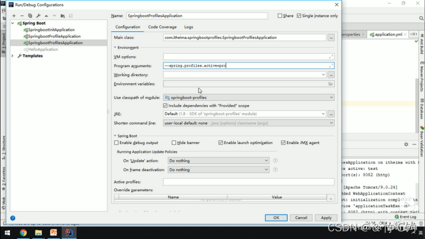Screen dimensions: 425x239
Task: Expand the Program arguments field editor
Action: tap(331, 66)
